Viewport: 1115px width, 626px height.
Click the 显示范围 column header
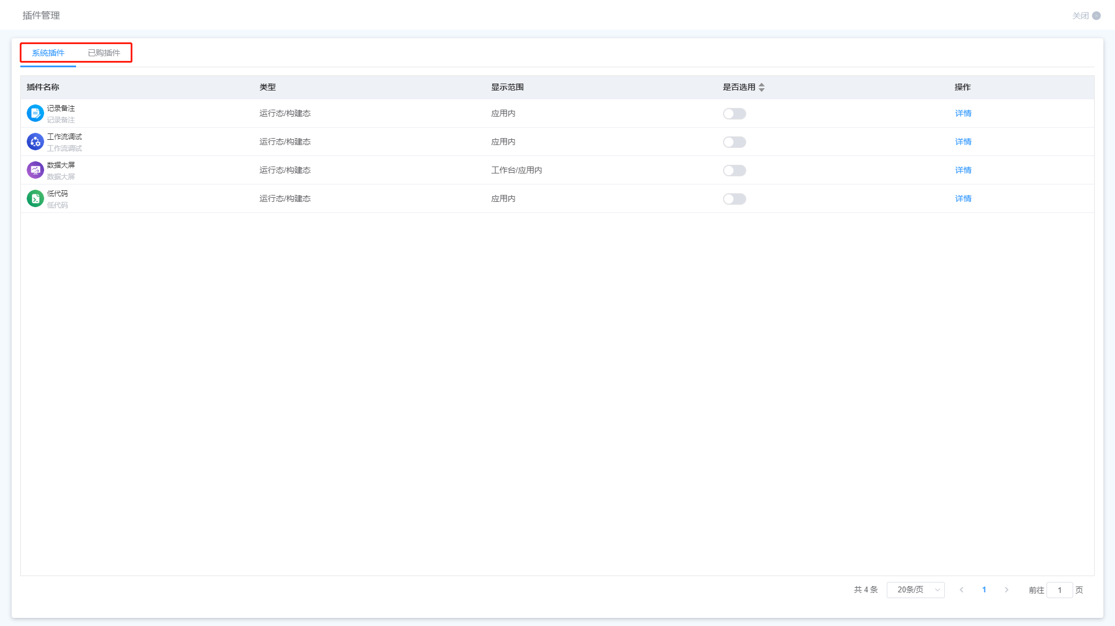pyautogui.click(x=508, y=87)
